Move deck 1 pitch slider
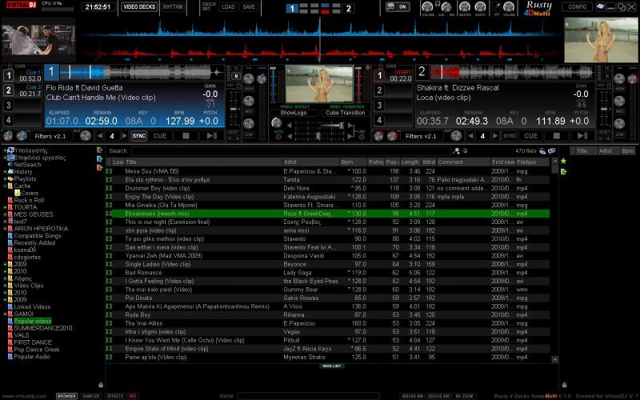640x400 pixels. point(234,110)
